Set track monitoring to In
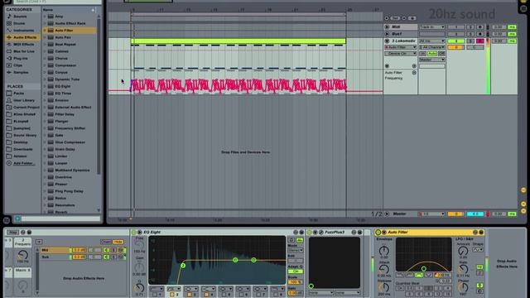530x298 pixels. [422, 53]
